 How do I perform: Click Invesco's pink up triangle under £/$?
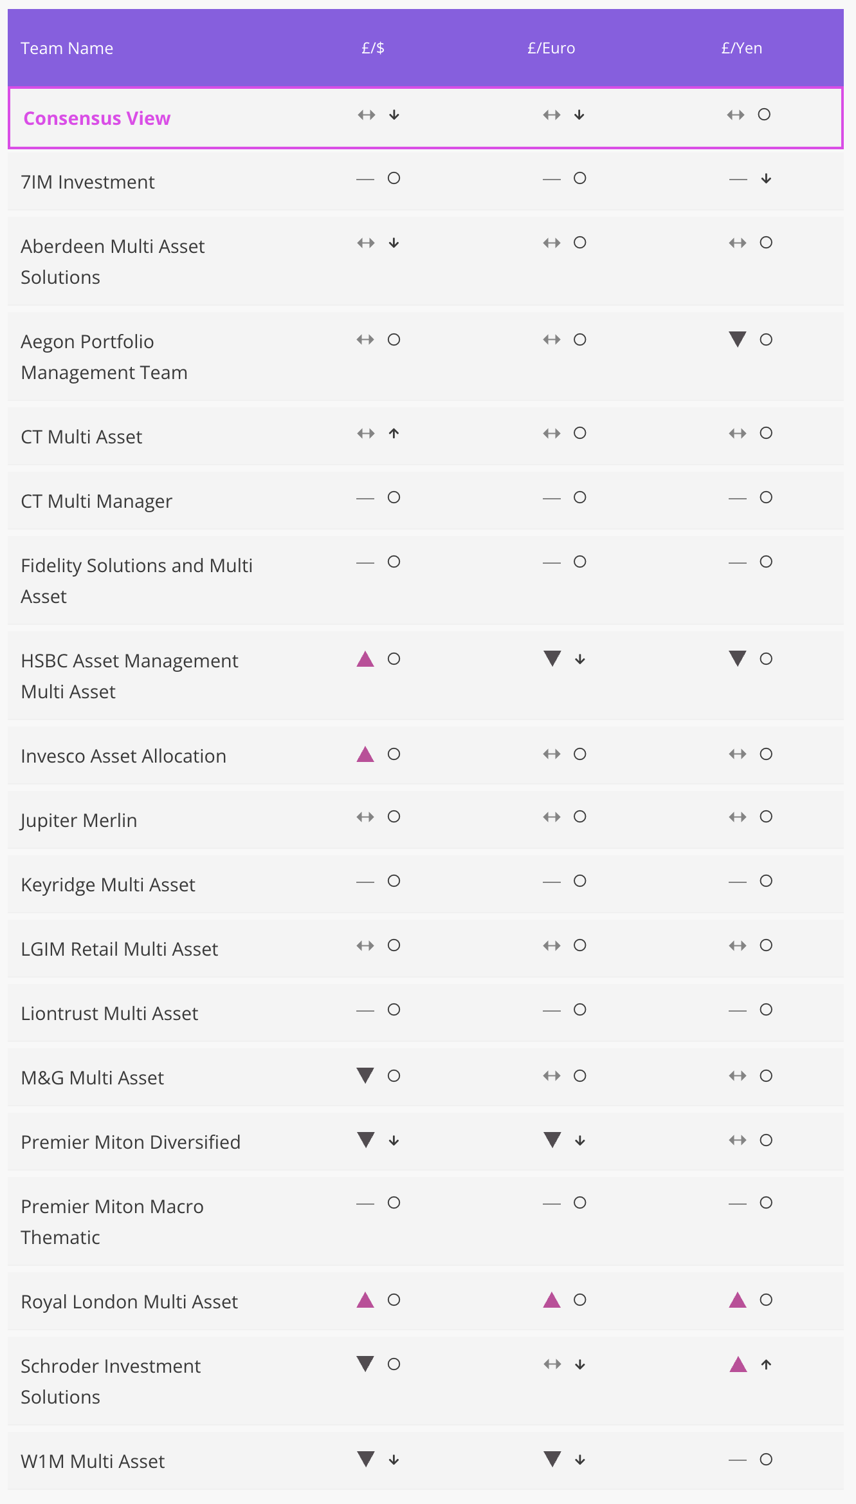[x=365, y=754]
